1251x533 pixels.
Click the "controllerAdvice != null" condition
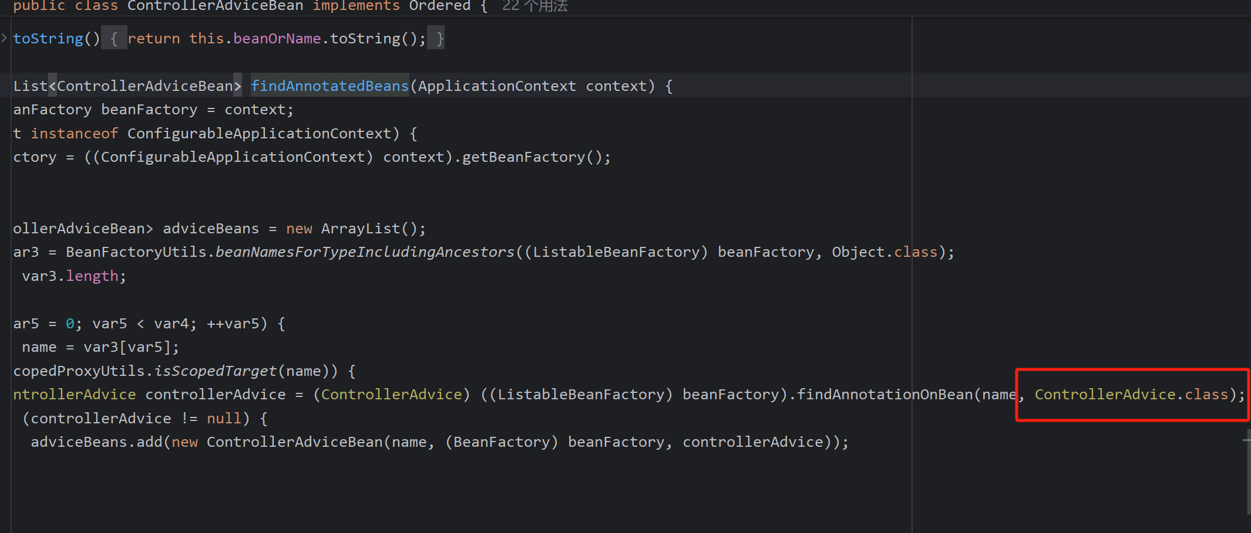[x=136, y=419]
